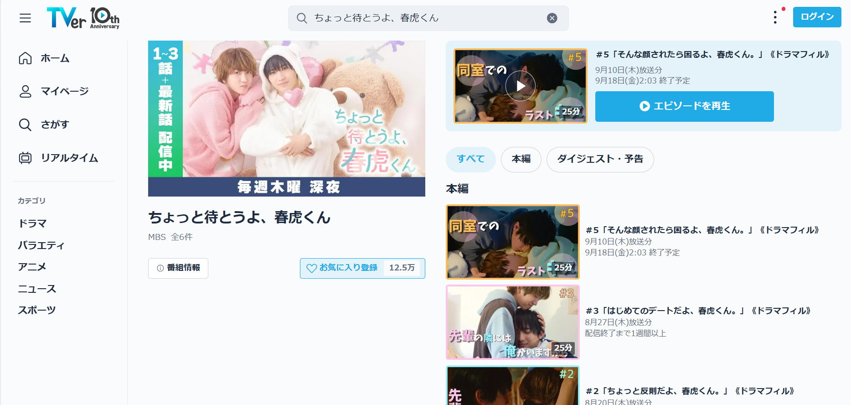Open さがす search page
851x405 pixels.
pyautogui.click(x=55, y=125)
